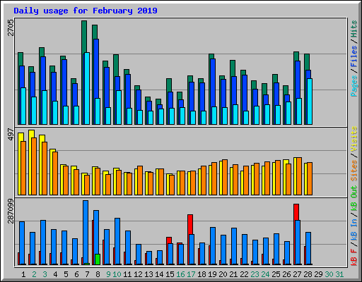362x282 pixels.
Task: Click the green hits bar for day 13
Action: [x=148, y=99]
